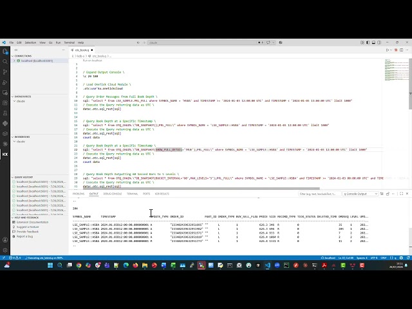Image resolution: width=412 pixels, height=309 pixels.
Task: Switch to the KDB Results tab
Action: pyautogui.click(x=162, y=194)
